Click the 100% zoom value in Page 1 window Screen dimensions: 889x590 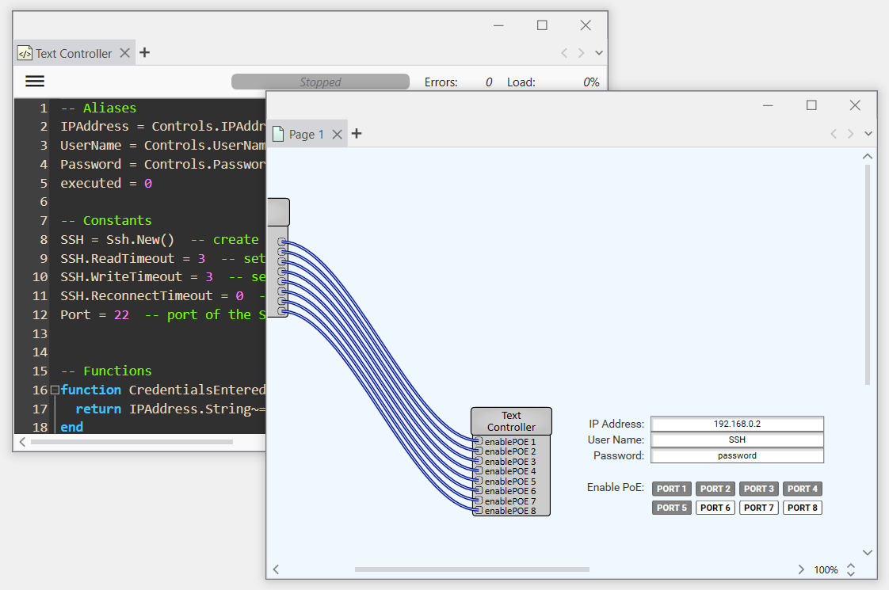(826, 569)
